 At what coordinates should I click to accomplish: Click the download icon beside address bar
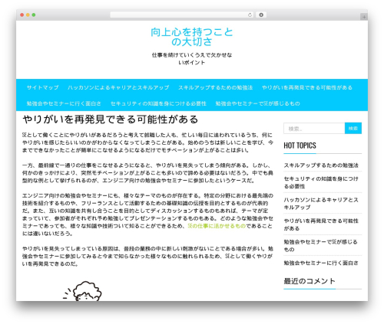pos(261,15)
